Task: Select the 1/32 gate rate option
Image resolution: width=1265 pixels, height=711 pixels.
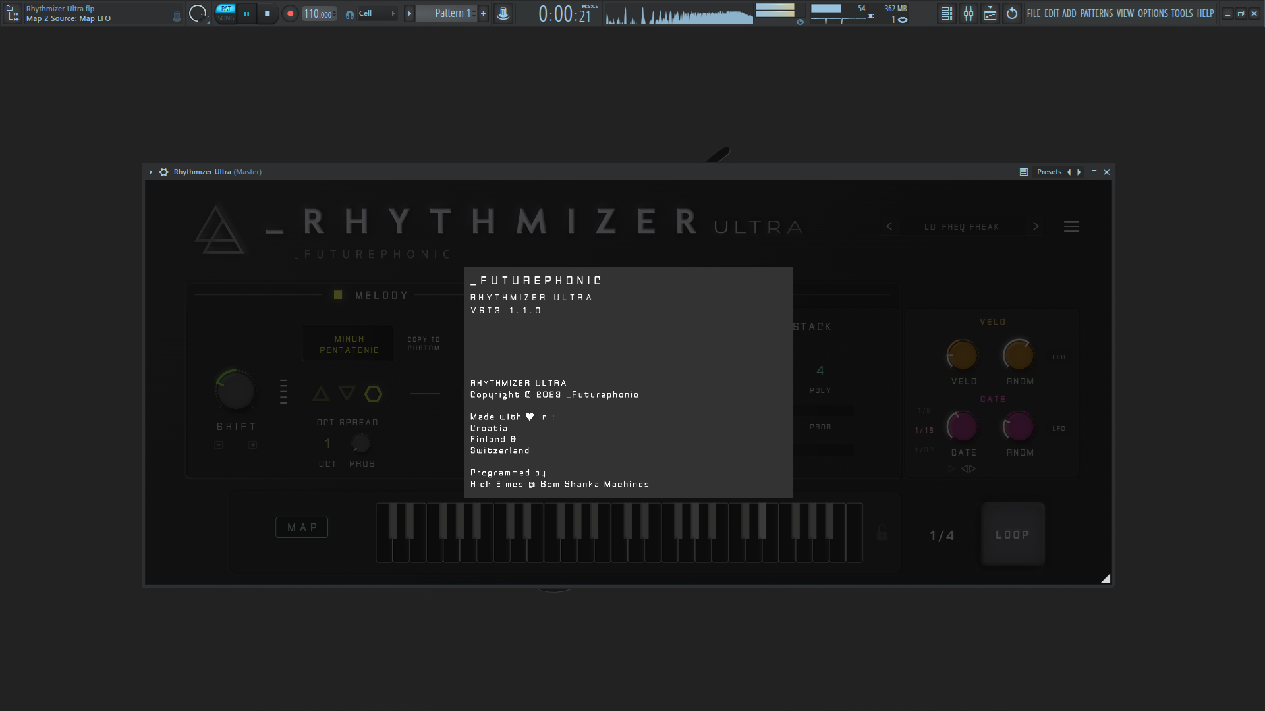Action: (924, 450)
